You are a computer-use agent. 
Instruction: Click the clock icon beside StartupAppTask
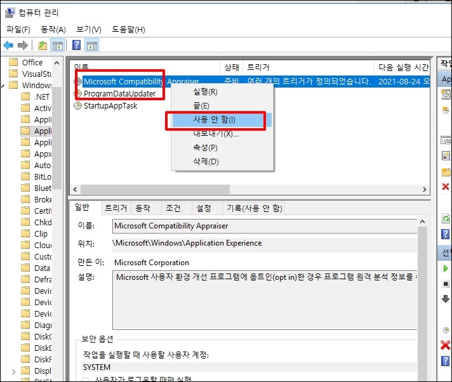[78, 106]
